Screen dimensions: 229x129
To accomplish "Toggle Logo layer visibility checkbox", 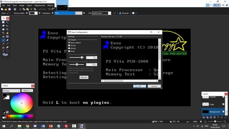I will tap(223, 104).
